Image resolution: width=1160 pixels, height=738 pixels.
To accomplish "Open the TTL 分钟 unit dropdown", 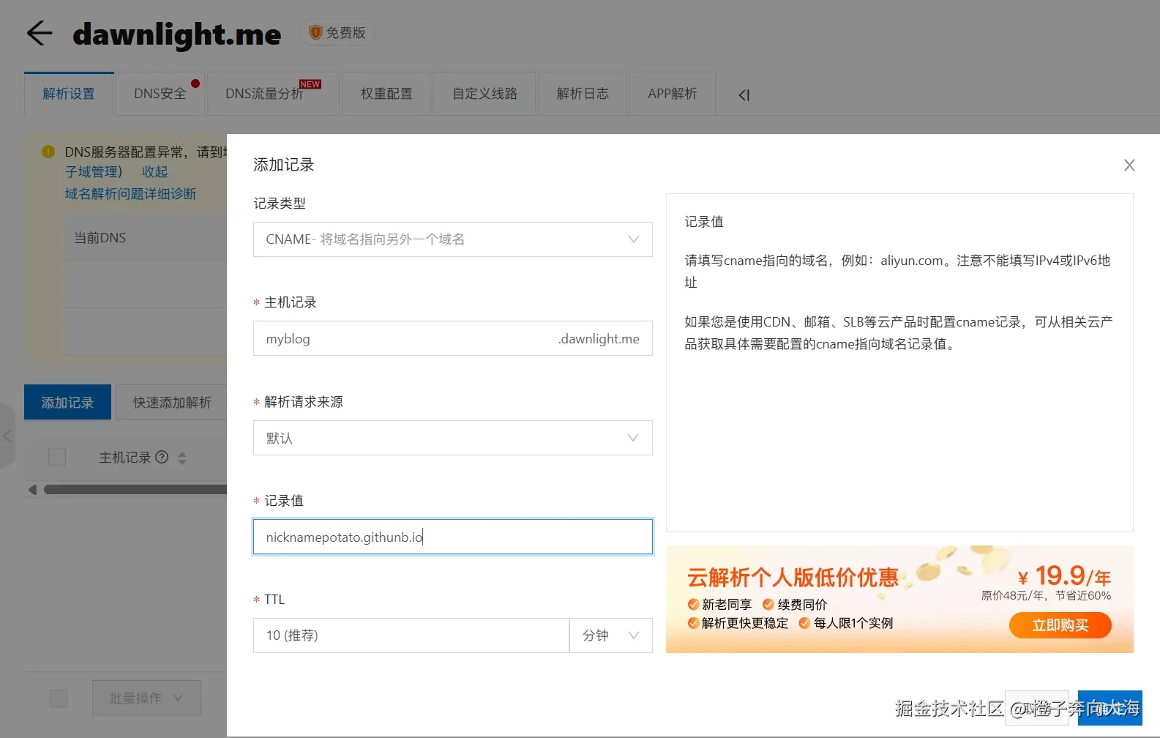I will click(611, 635).
